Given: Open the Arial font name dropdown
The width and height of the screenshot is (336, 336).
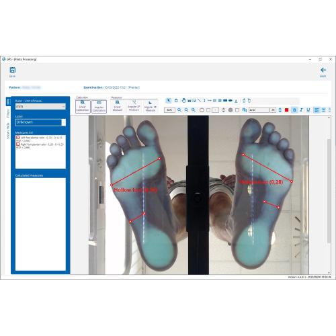Looking at the screenshot, I should [x=259, y=110].
